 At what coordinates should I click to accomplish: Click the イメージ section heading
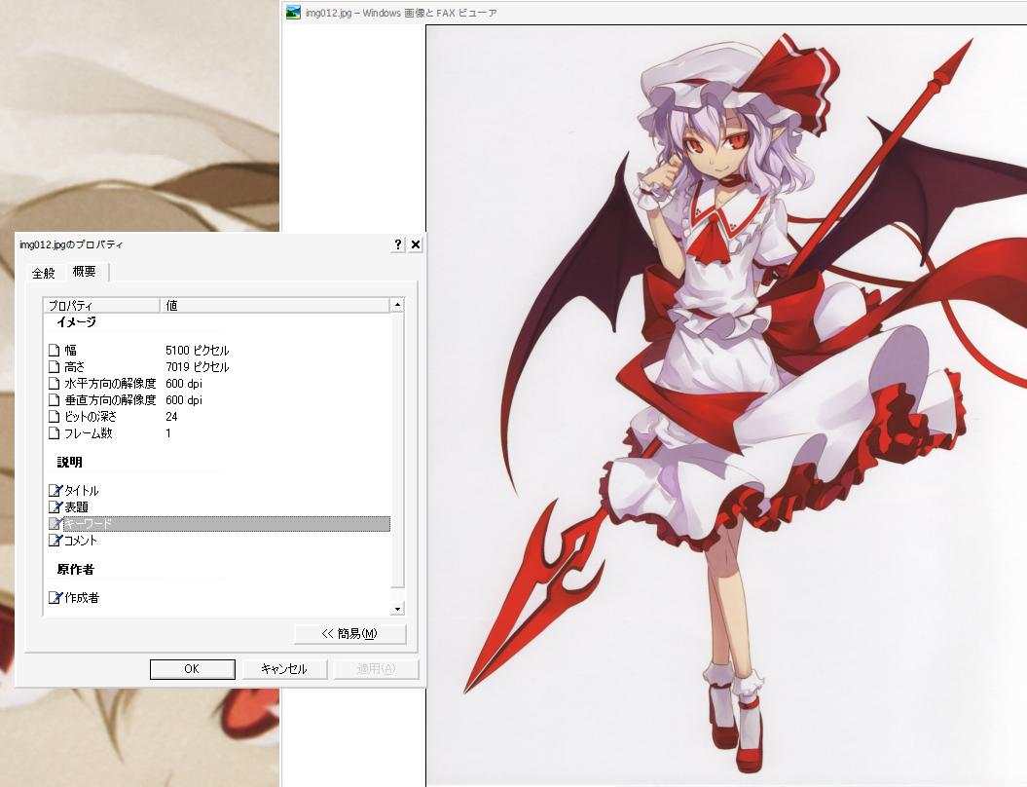(76, 321)
